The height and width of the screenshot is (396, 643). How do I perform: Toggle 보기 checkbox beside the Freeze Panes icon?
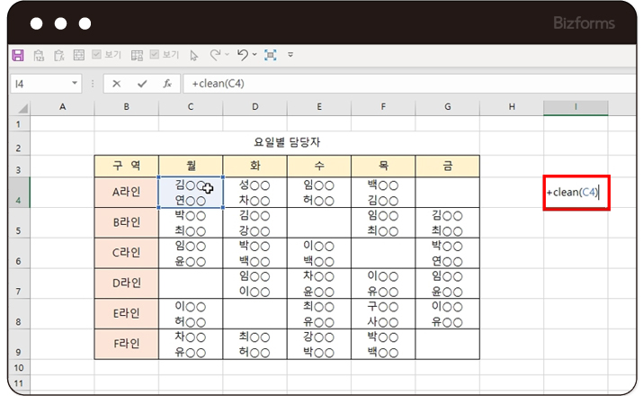click(x=154, y=55)
